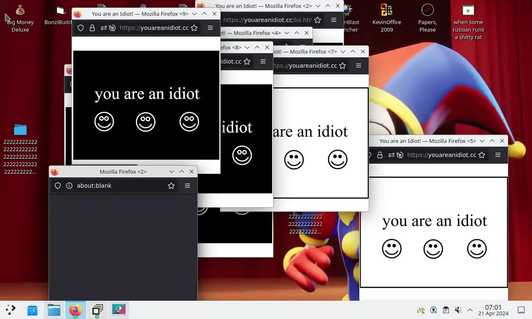This screenshot has height=319, width=532.
Task: Click tracking protection shield in Firefox <9> window
Action: pos(81,28)
